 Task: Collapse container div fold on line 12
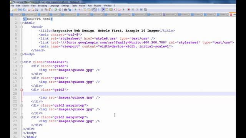22,62
